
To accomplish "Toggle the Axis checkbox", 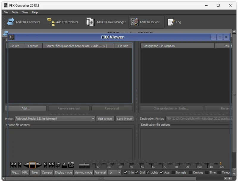I will 161,172.
